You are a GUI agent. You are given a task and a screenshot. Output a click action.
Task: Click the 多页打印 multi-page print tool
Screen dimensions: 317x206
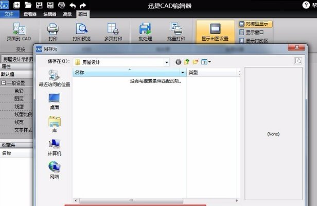coord(113,32)
